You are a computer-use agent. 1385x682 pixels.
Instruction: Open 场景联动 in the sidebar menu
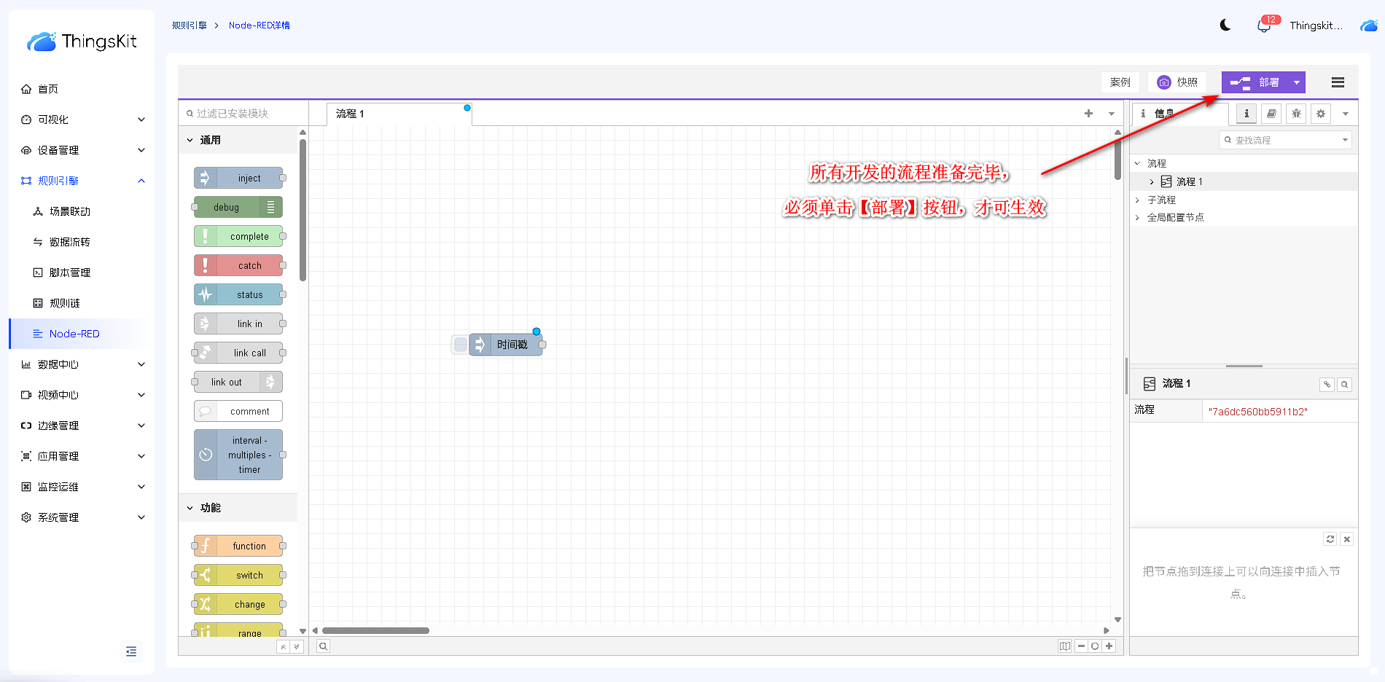(70, 211)
